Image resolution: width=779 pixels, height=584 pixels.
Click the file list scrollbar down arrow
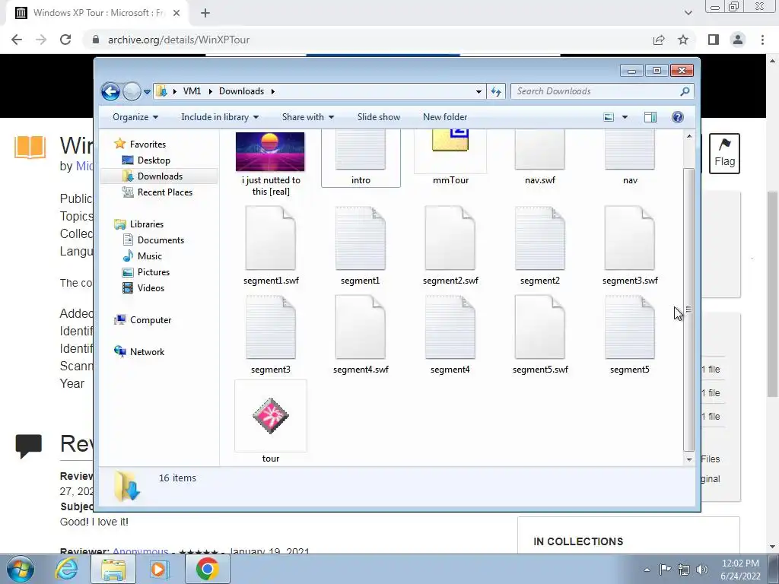pyautogui.click(x=689, y=459)
